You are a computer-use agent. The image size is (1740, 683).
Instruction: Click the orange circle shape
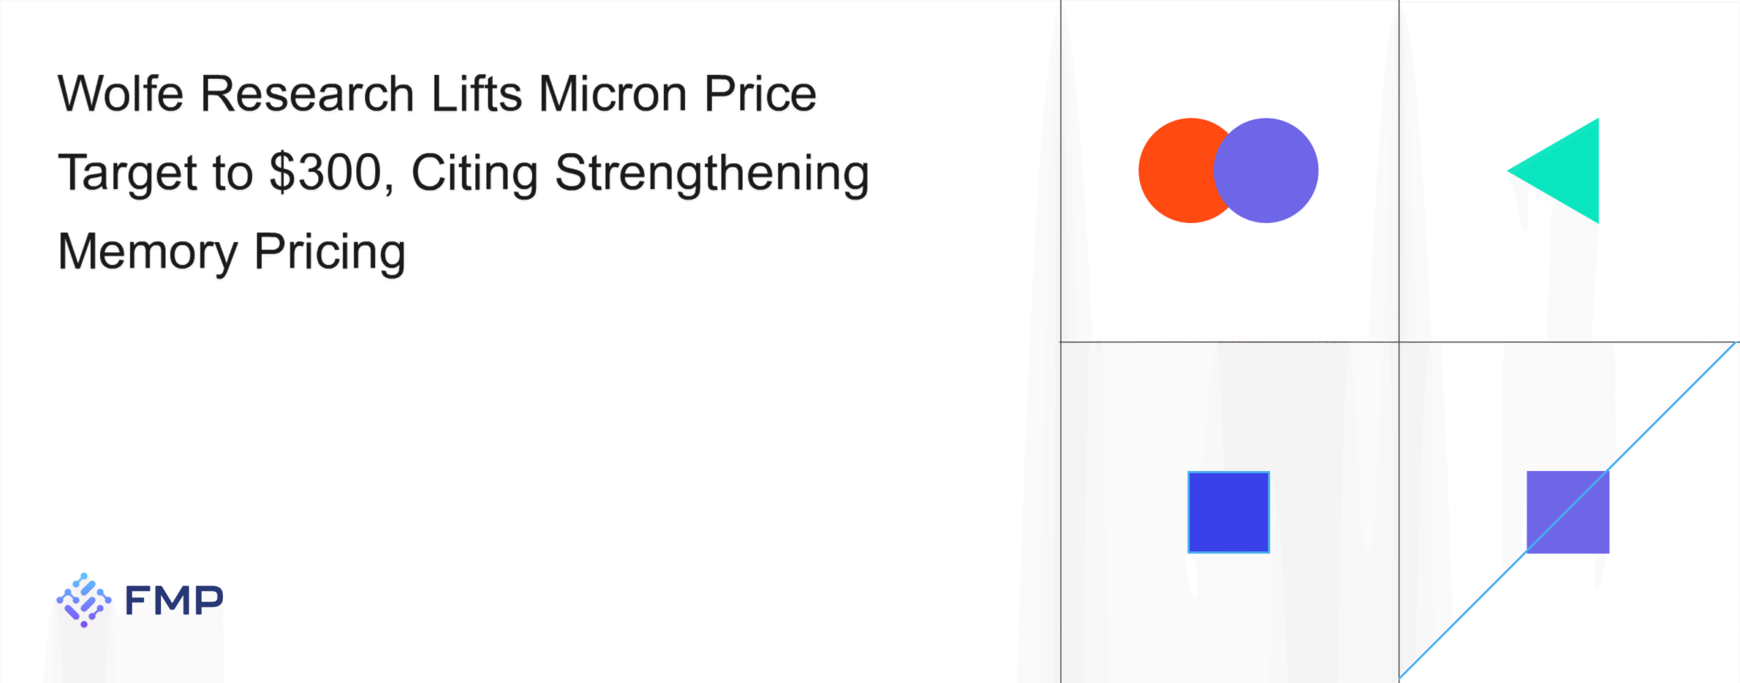coord(1174,171)
